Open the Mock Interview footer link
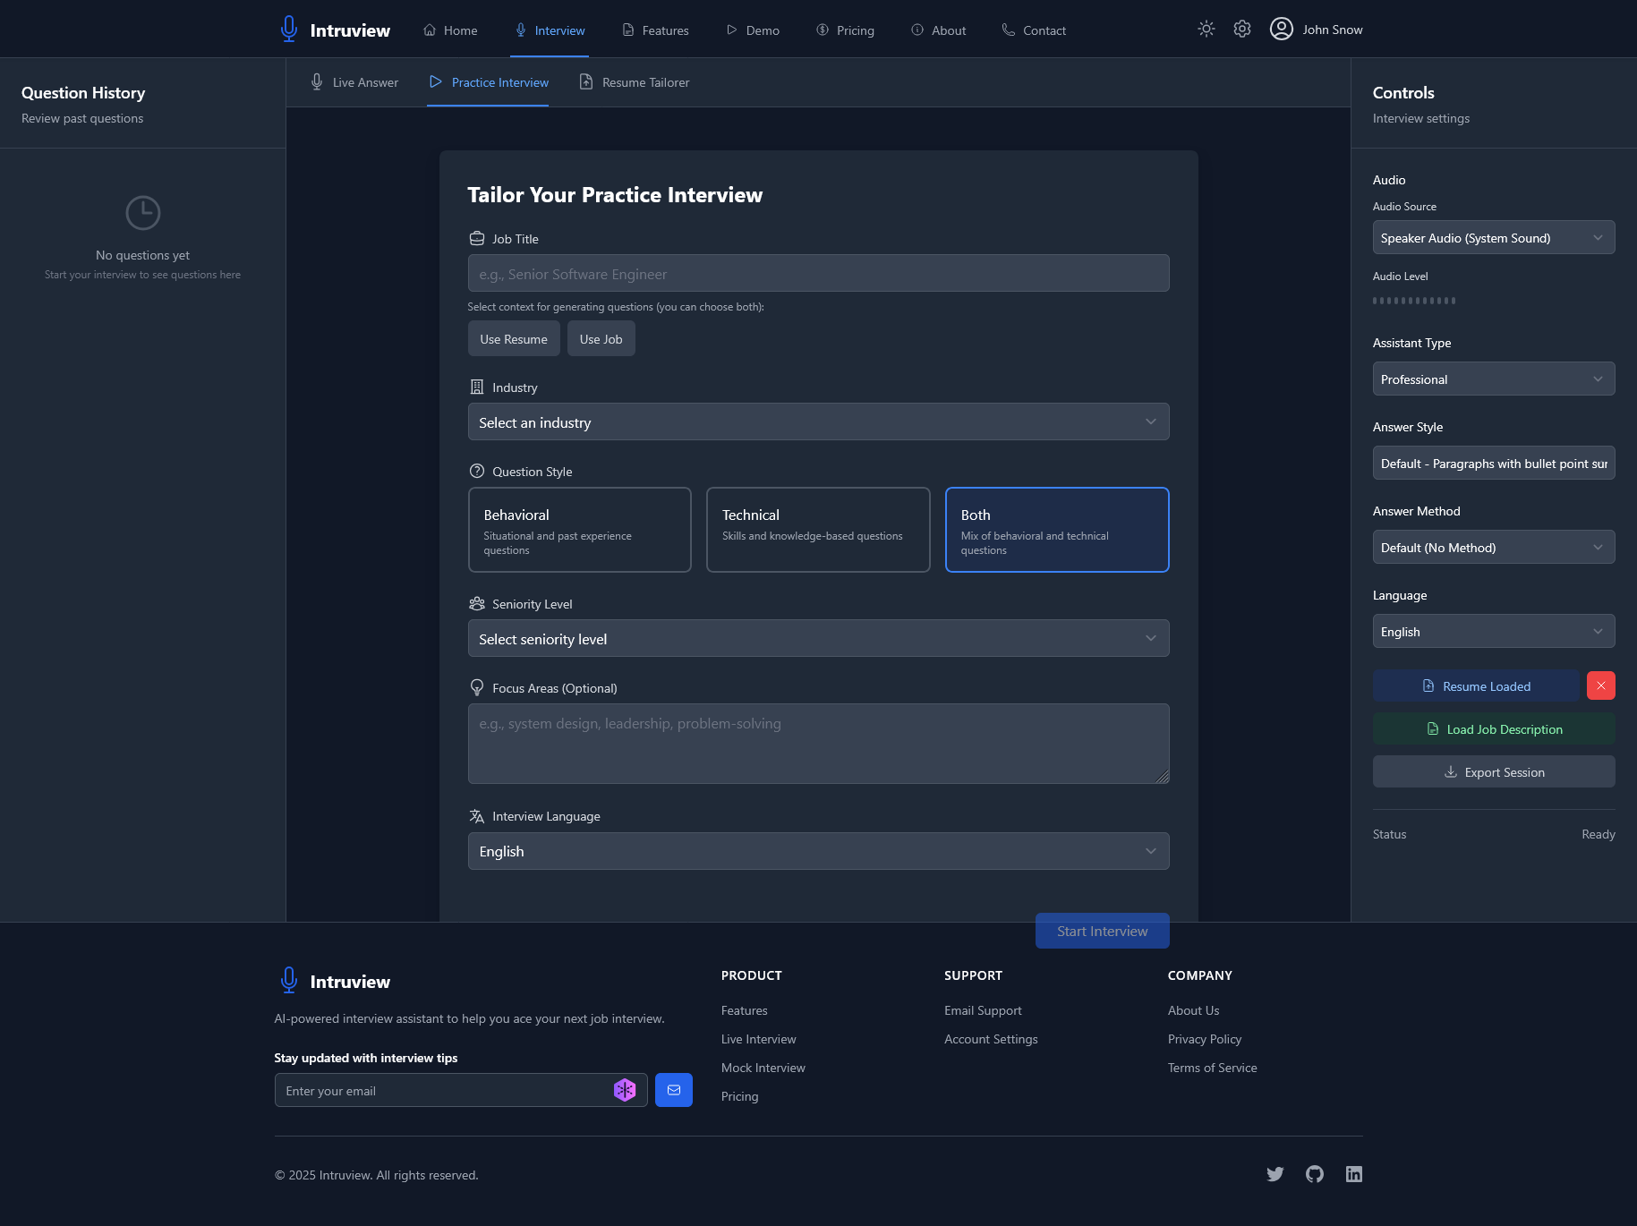1637x1226 pixels. pos(763,1068)
